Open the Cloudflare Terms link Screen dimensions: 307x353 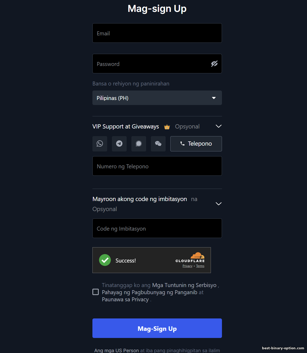click(200, 266)
